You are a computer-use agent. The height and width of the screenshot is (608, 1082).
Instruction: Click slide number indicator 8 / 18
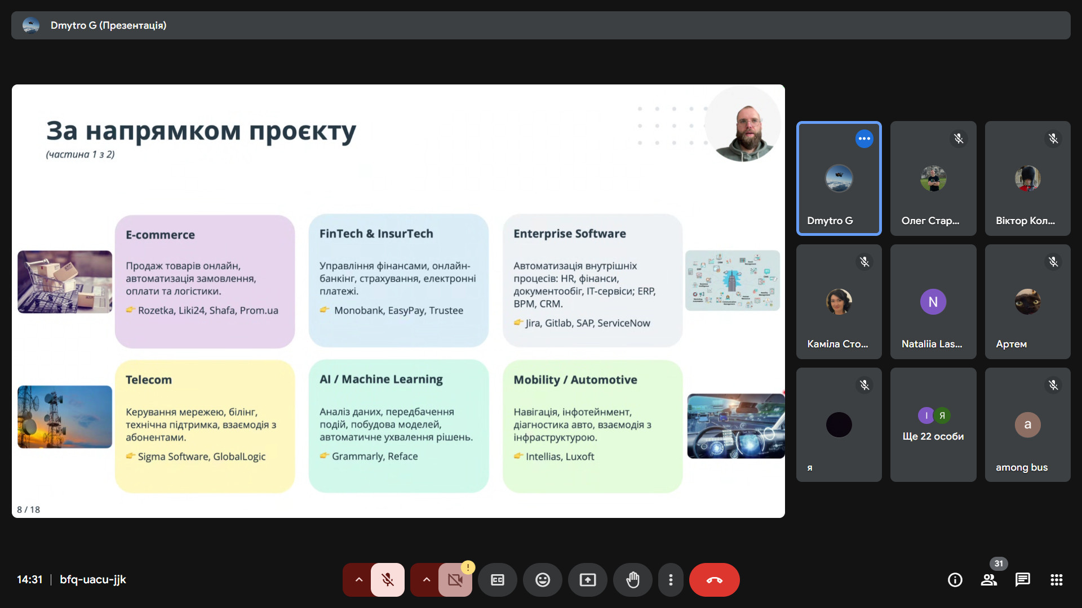pos(28,509)
